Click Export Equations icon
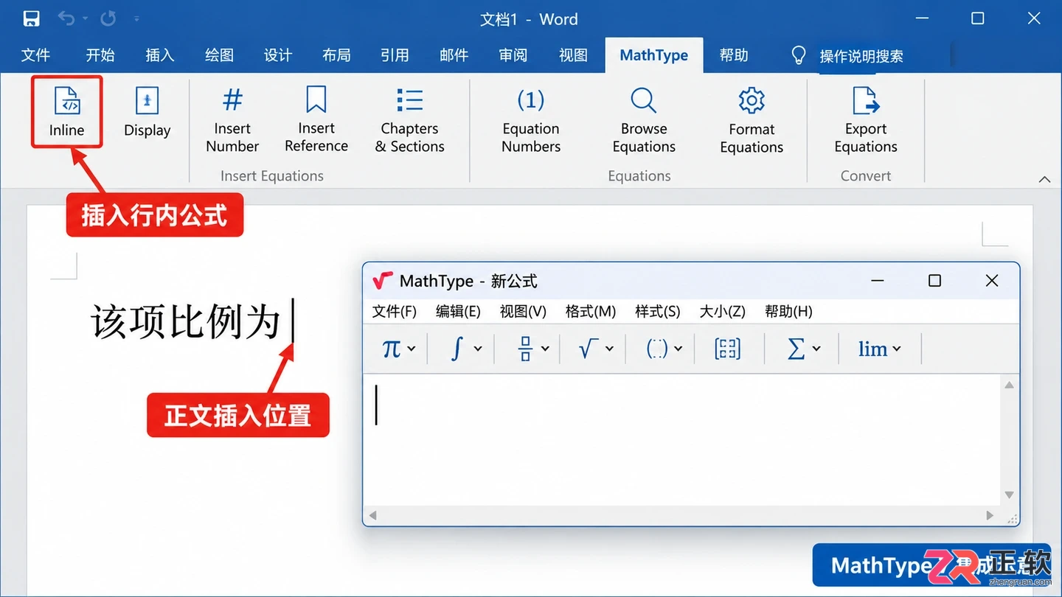The width and height of the screenshot is (1062, 597). pos(866,99)
